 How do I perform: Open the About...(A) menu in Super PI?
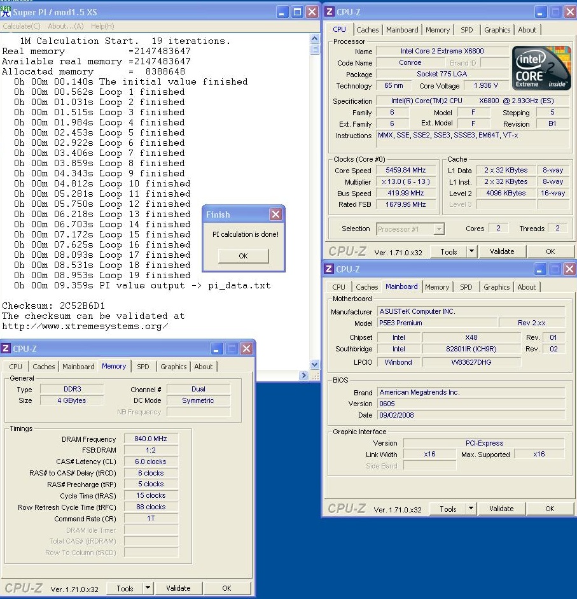pos(66,26)
